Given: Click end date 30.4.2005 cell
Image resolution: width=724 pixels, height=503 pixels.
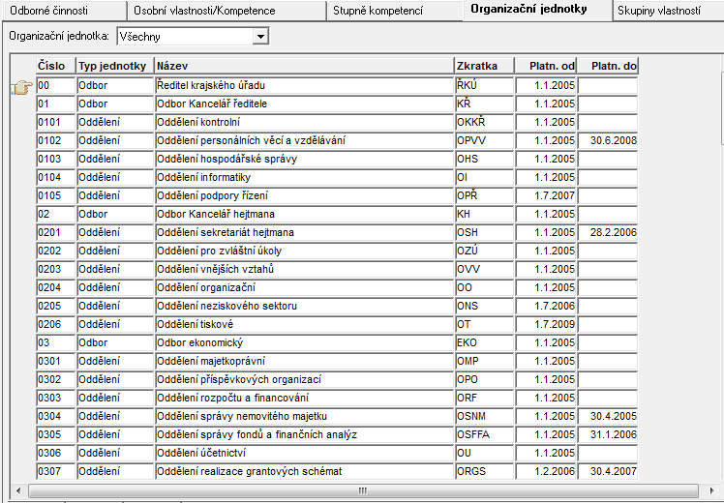Looking at the screenshot, I should click(608, 416).
